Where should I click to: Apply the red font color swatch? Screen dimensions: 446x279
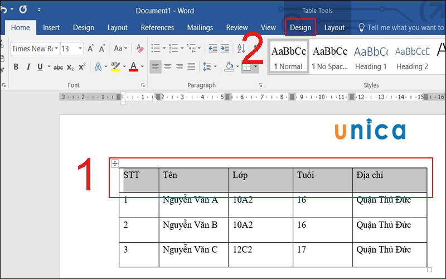(x=133, y=67)
